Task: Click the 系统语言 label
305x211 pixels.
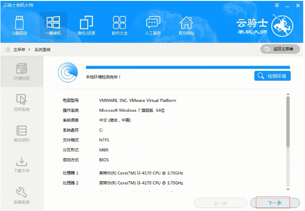Action: pos(70,120)
